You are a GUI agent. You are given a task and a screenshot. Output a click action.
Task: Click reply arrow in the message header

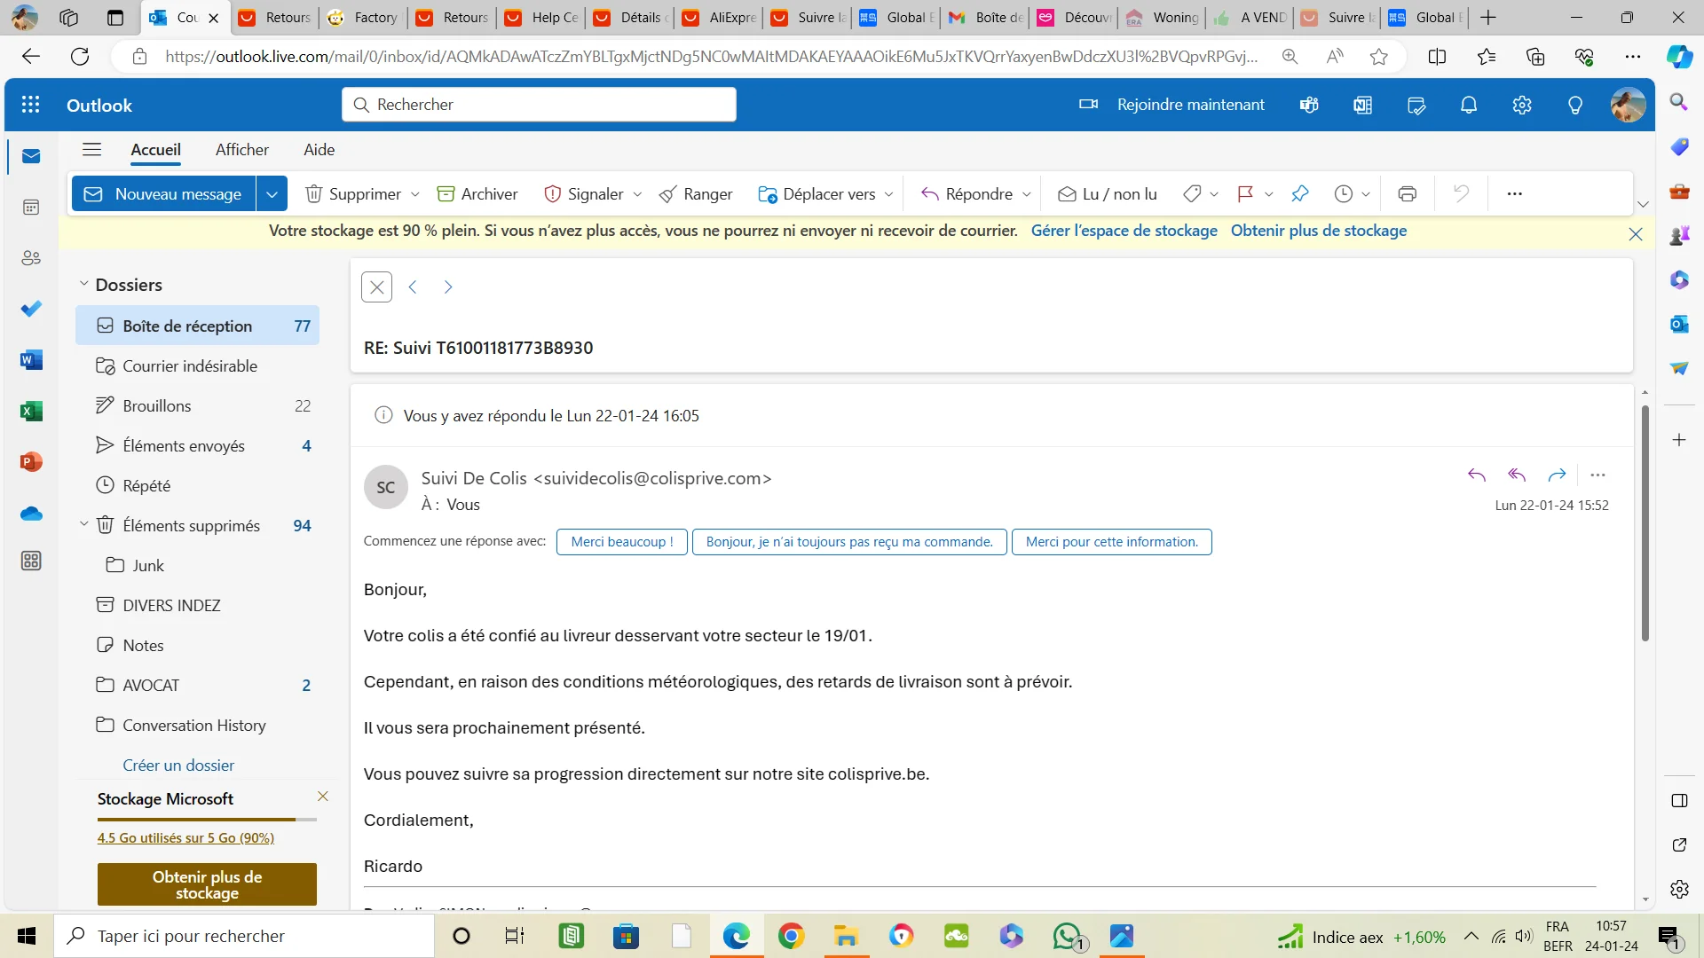pos(1477,475)
